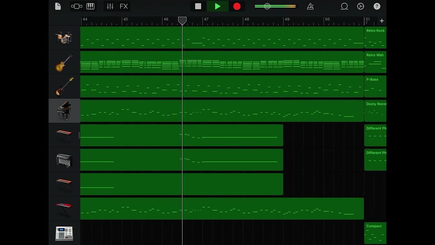
Task: Select the gray organ track icon
Action: pyautogui.click(x=64, y=160)
